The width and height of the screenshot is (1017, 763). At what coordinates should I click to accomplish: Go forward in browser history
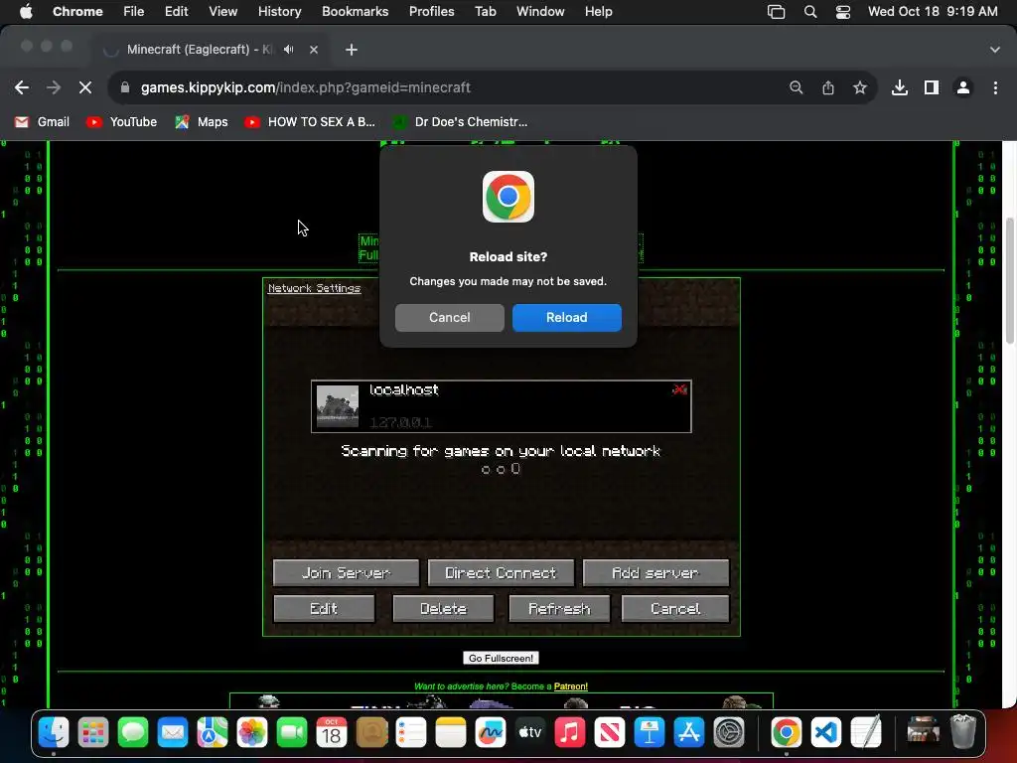[x=54, y=87]
